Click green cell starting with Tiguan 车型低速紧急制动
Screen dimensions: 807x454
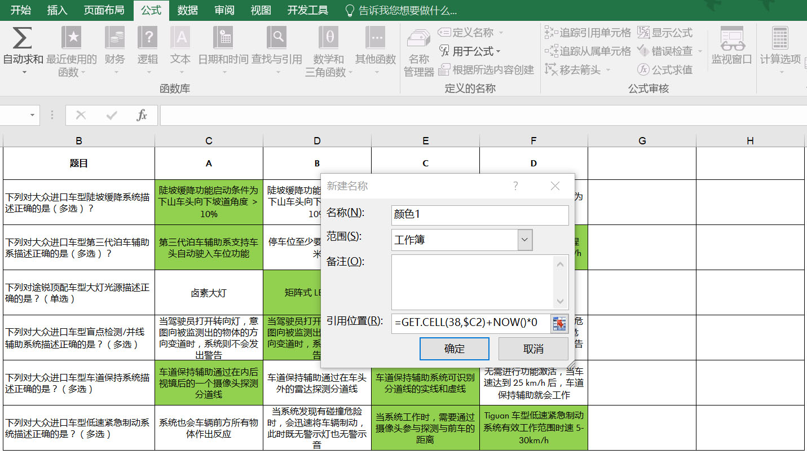coord(533,427)
